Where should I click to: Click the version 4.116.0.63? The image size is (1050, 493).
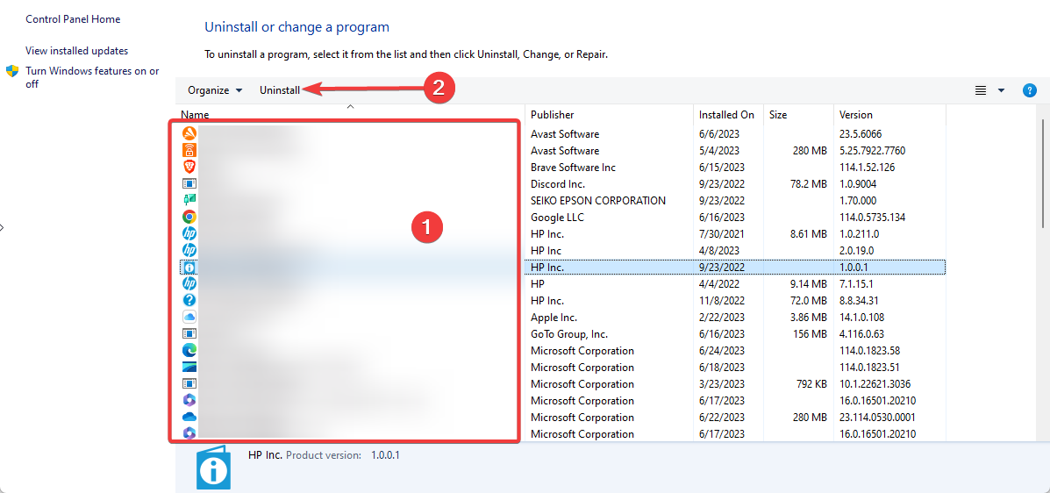pyautogui.click(x=861, y=333)
